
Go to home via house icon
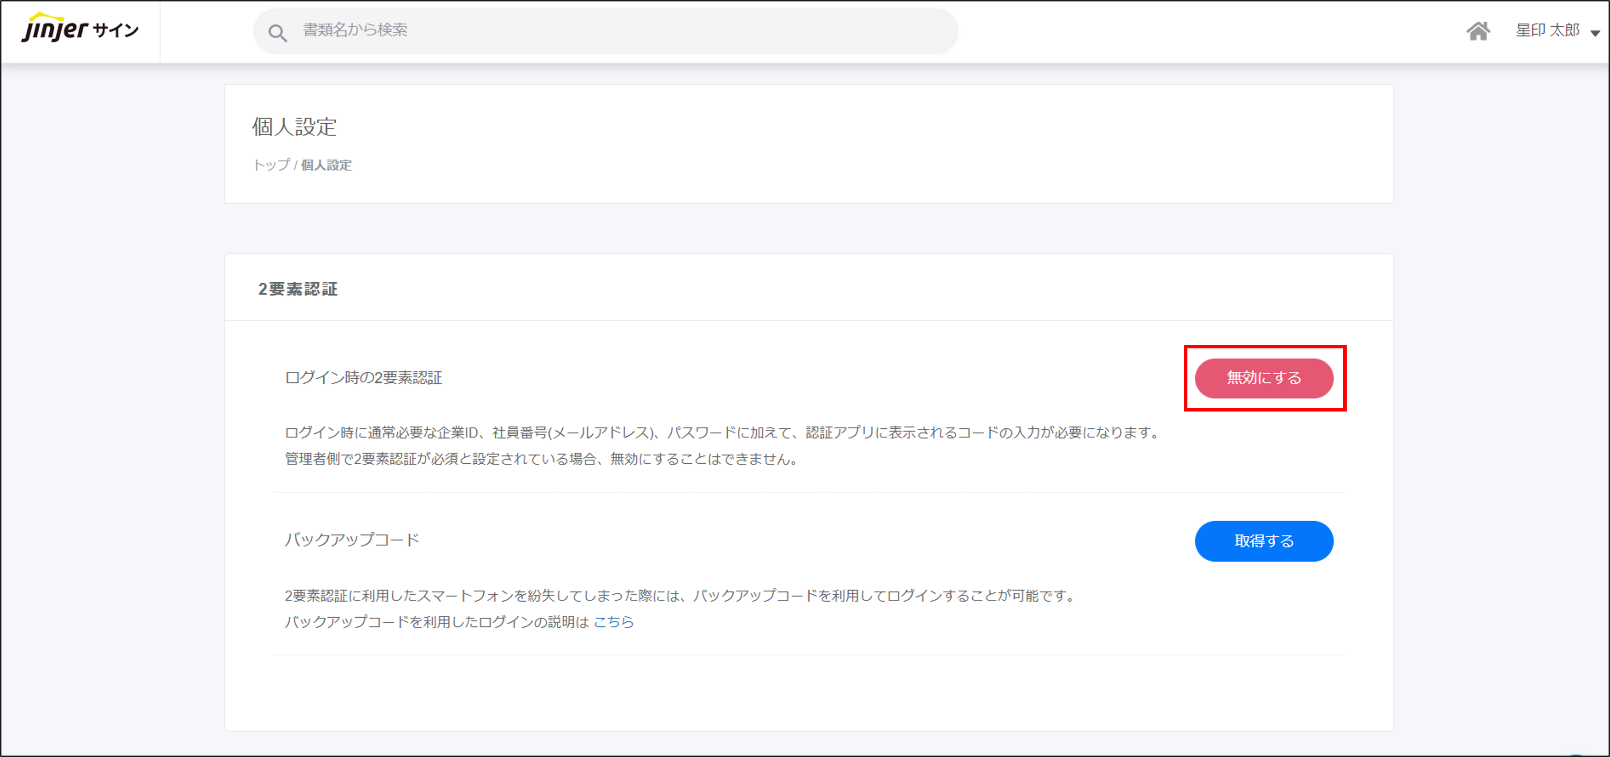1478,31
